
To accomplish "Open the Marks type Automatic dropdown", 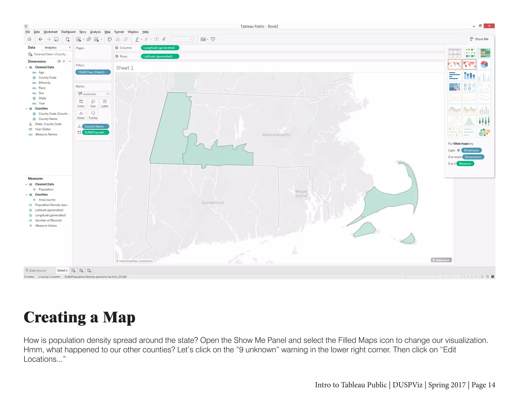I will click(x=93, y=94).
